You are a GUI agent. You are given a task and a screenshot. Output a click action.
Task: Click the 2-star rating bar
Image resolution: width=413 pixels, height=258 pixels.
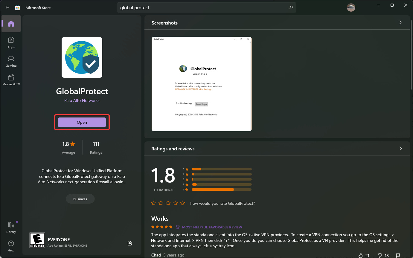222,184
